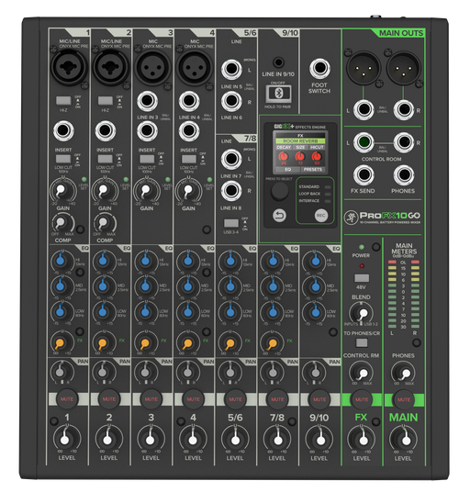Viewport: 470px width, 492px height.
Task: Click the CONTROL RM knob
Action: [362, 373]
